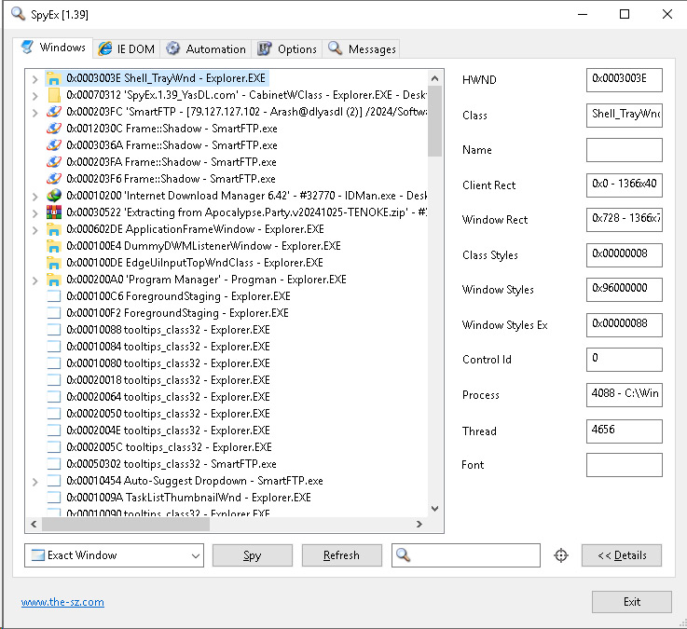The width and height of the screenshot is (687, 629).
Task: Click the WinRAR icon of the Extracting row
Action: pos(53,212)
